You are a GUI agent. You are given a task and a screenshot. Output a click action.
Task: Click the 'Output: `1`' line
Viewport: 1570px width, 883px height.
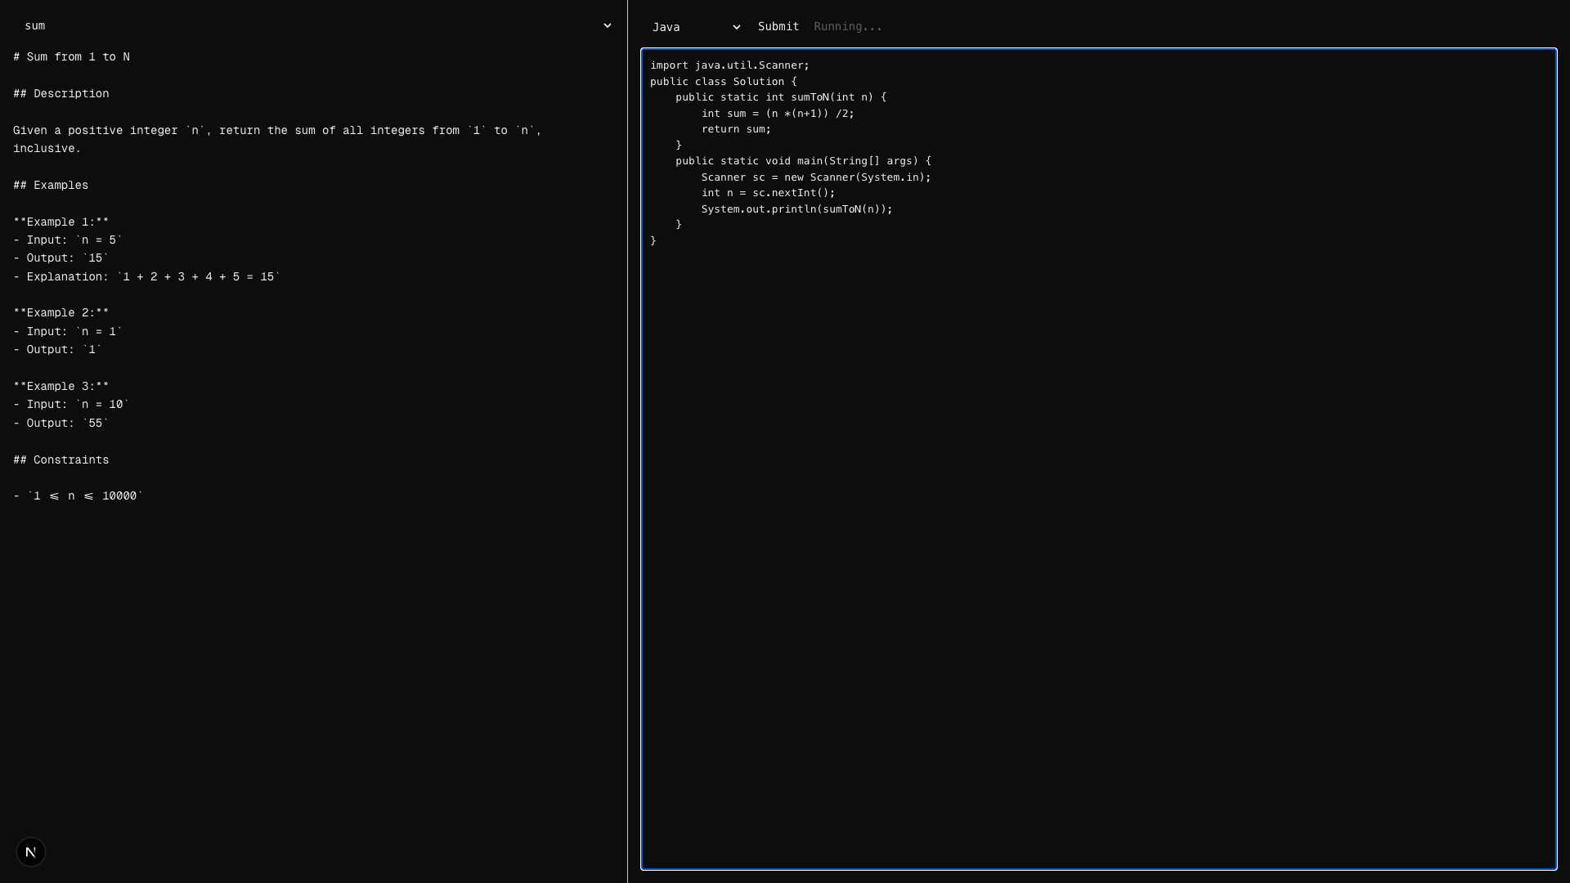tap(58, 350)
